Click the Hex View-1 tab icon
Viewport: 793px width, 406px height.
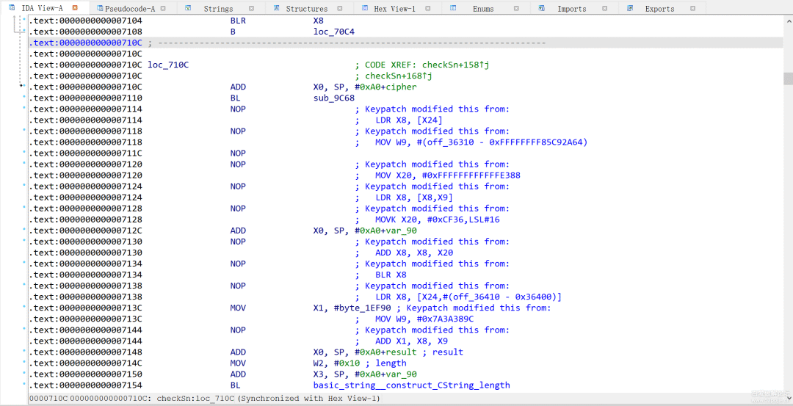click(x=365, y=8)
